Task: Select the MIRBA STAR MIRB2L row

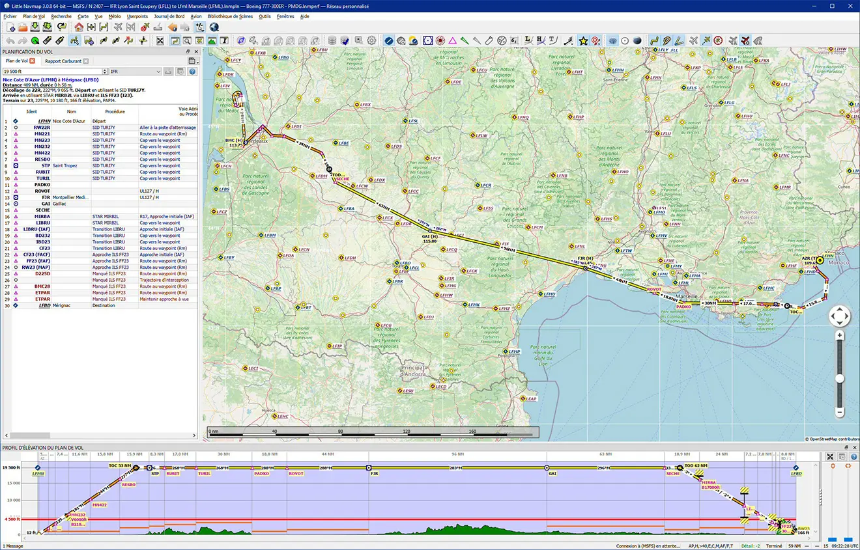Action: (99, 216)
